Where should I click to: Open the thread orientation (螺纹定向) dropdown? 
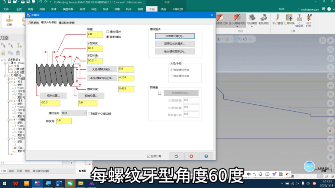tap(74, 113)
